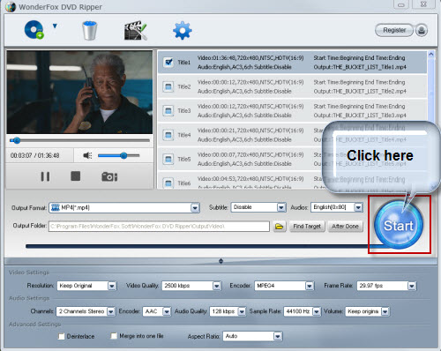Open the video Encoder MPEG4 dropdown
441x351 pixels.
coord(310,286)
